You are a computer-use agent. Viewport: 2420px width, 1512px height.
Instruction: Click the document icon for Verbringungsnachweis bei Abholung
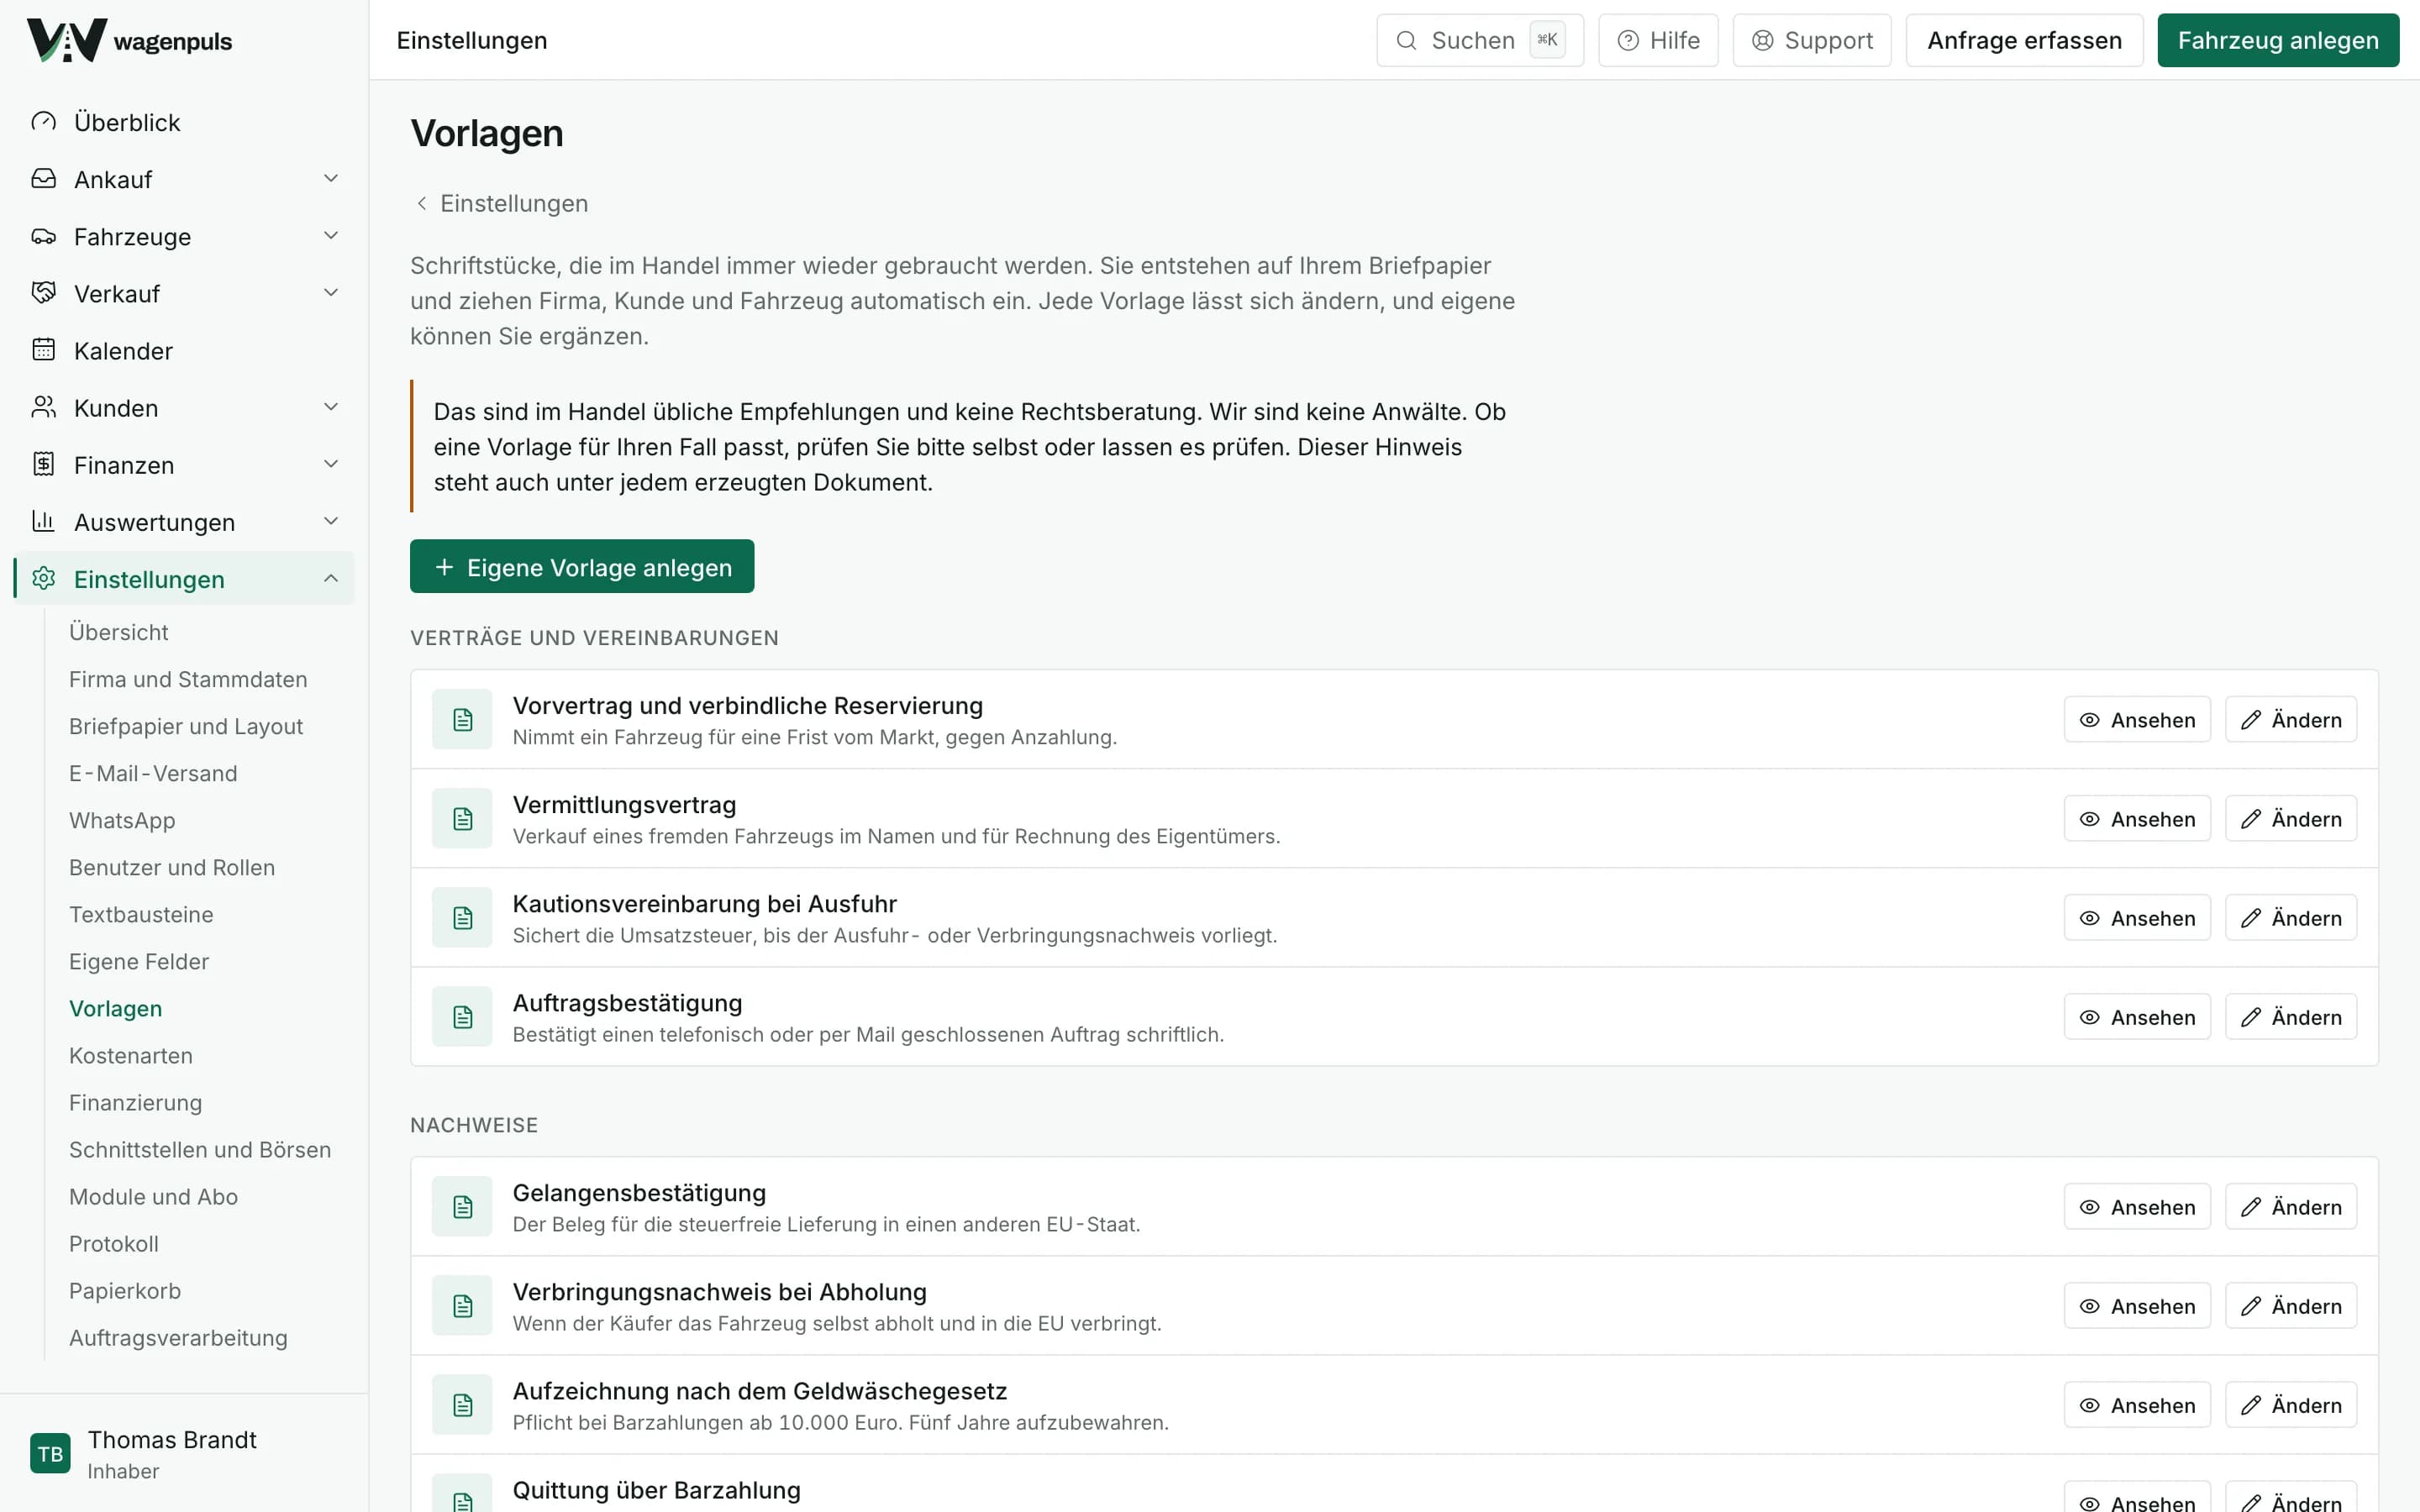[462, 1305]
